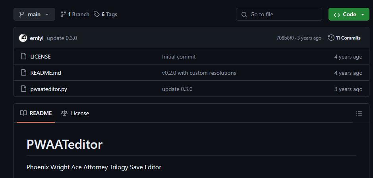
Task: Open the README.md file
Action: [x=46, y=73]
